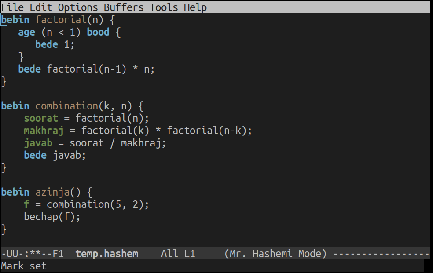Click the bood keyword in the age condition

(x=98, y=32)
